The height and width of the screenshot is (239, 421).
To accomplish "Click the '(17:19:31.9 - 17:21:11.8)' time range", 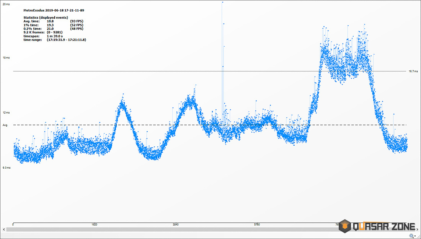I will click(x=66, y=40).
